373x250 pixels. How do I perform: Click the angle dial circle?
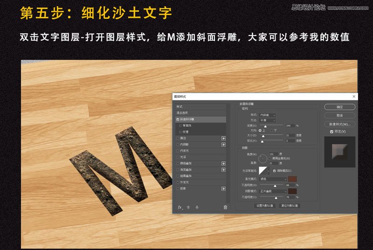click(x=263, y=159)
